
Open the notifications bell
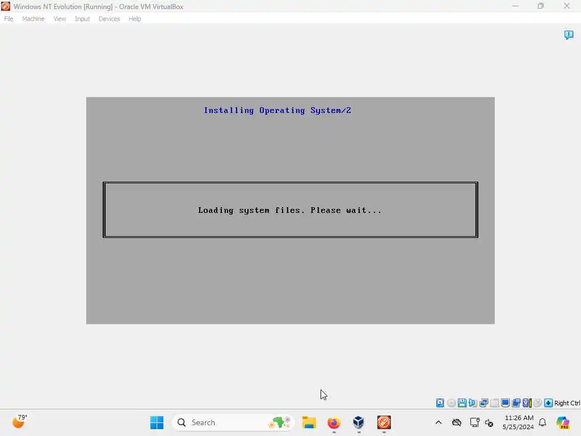[x=542, y=422]
